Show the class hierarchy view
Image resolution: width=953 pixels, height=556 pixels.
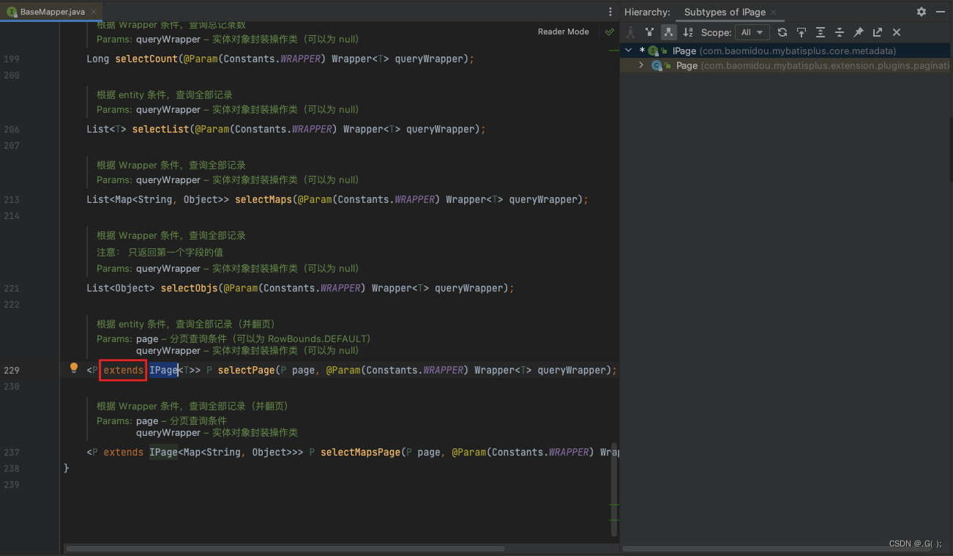[x=630, y=32]
